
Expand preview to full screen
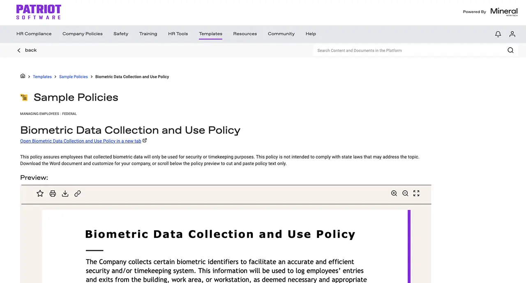[x=416, y=193]
